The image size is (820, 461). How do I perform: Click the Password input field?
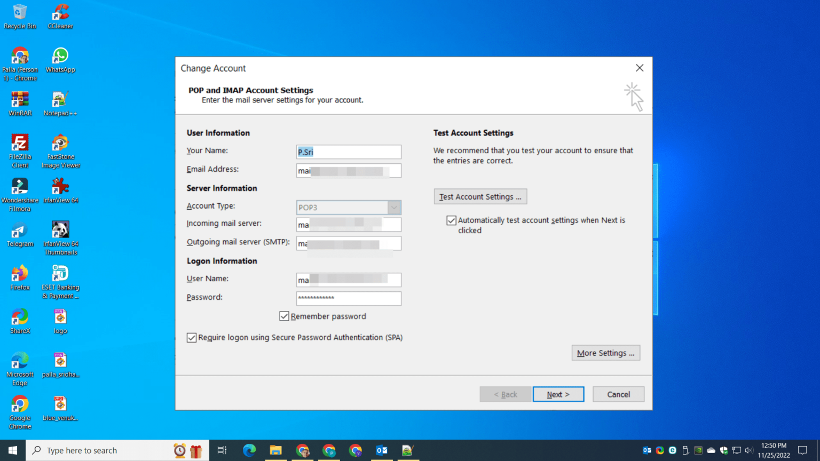[348, 298]
